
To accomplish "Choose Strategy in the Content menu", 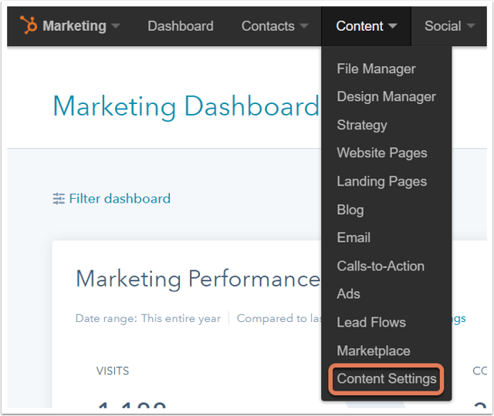I will (362, 125).
